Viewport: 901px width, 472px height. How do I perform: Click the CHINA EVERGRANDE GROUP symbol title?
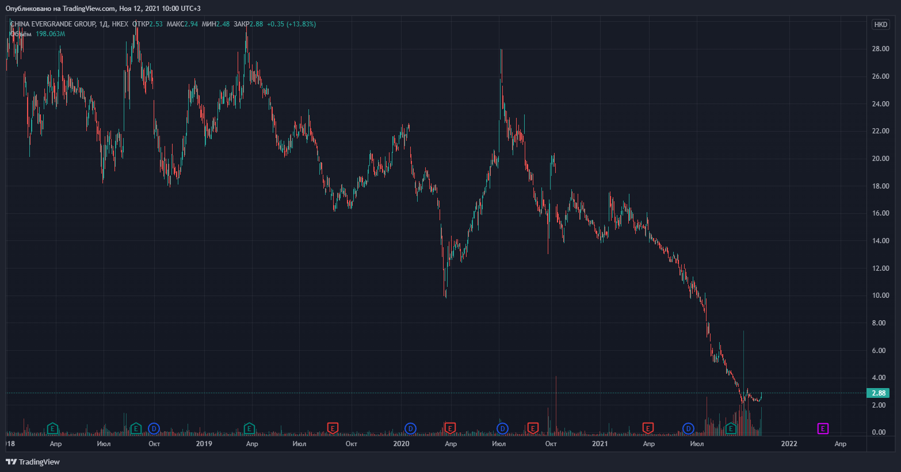[x=53, y=24]
